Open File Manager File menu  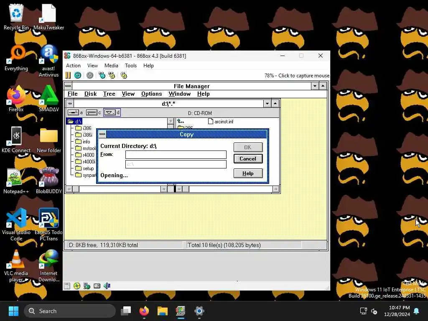click(73, 94)
